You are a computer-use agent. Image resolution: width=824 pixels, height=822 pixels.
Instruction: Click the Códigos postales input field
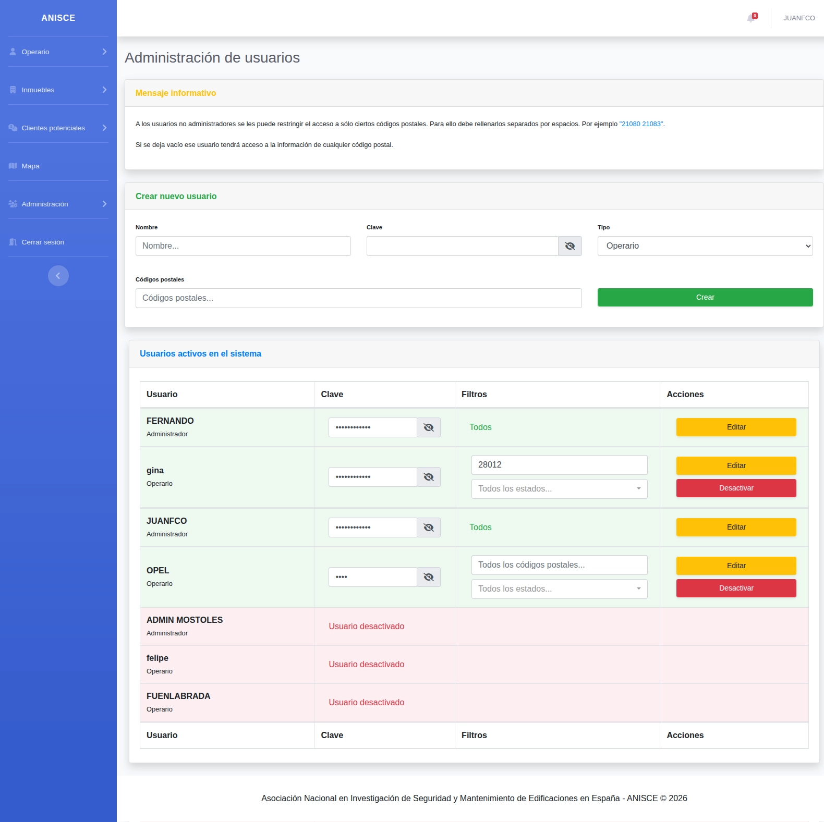click(359, 298)
